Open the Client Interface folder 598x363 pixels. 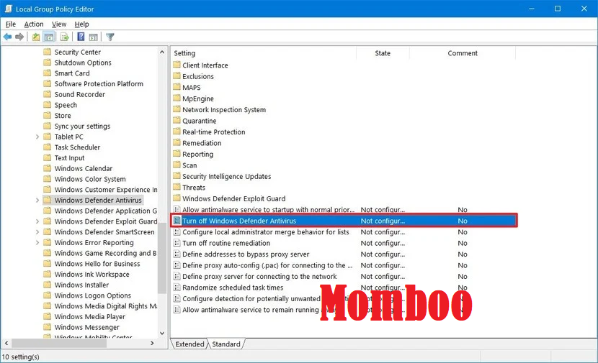coord(205,65)
